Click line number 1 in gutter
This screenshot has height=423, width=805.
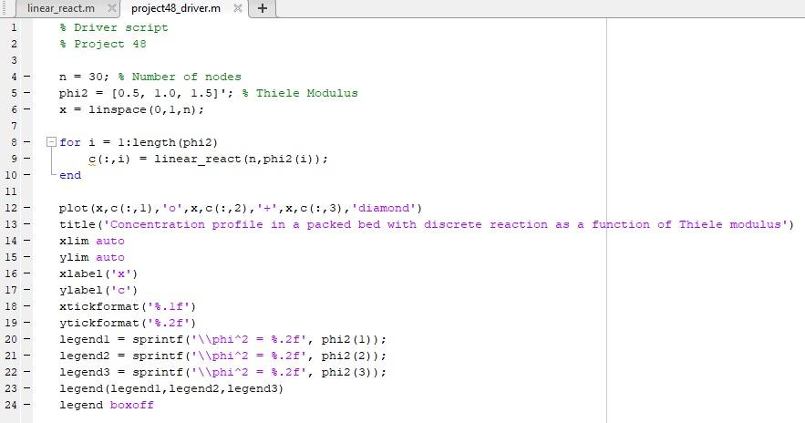[x=14, y=27]
